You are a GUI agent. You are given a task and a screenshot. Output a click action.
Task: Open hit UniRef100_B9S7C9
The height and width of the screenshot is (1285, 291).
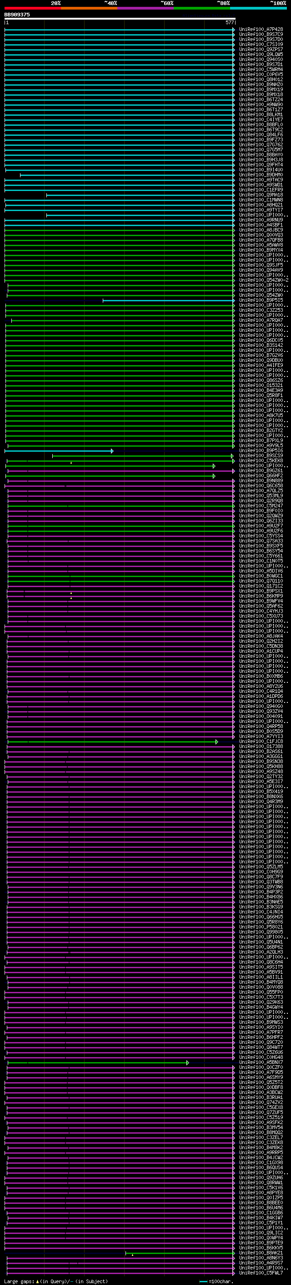pyautogui.click(x=261, y=35)
